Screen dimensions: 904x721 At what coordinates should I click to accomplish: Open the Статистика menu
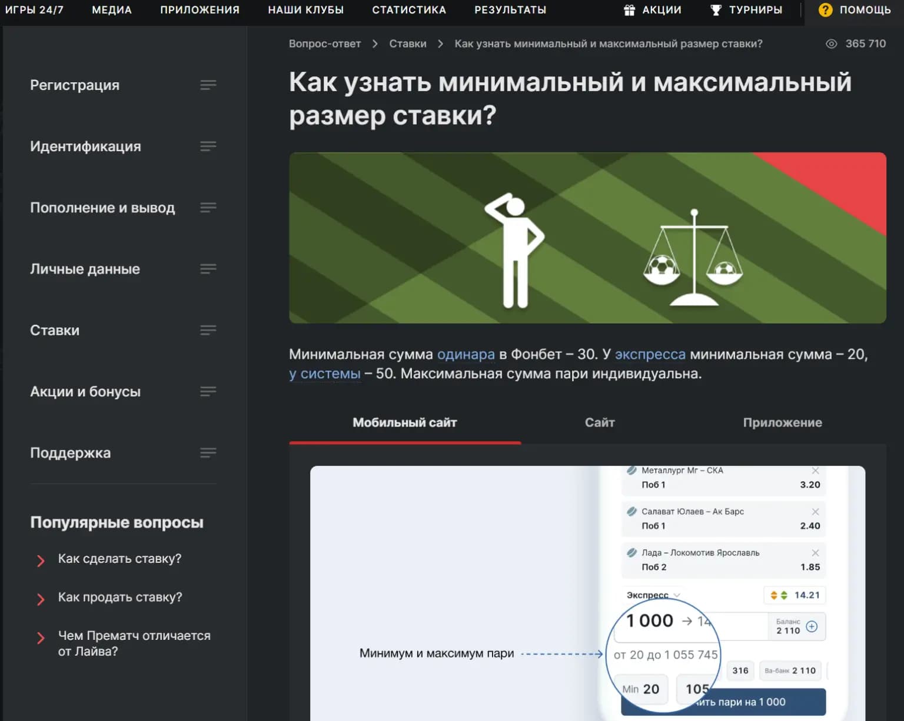409,10
